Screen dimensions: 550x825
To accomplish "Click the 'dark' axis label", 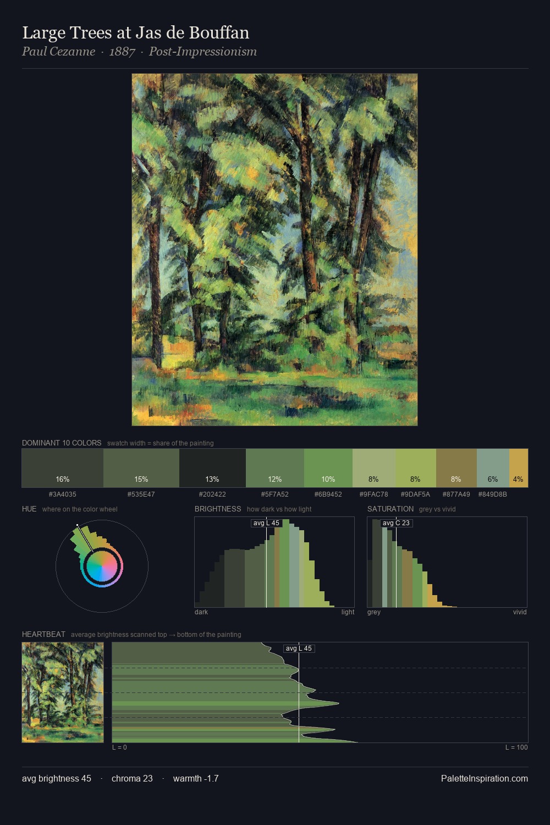I will pyautogui.click(x=201, y=612).
